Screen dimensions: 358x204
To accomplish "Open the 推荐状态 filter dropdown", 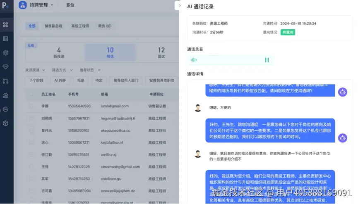I will pos(90,70).
